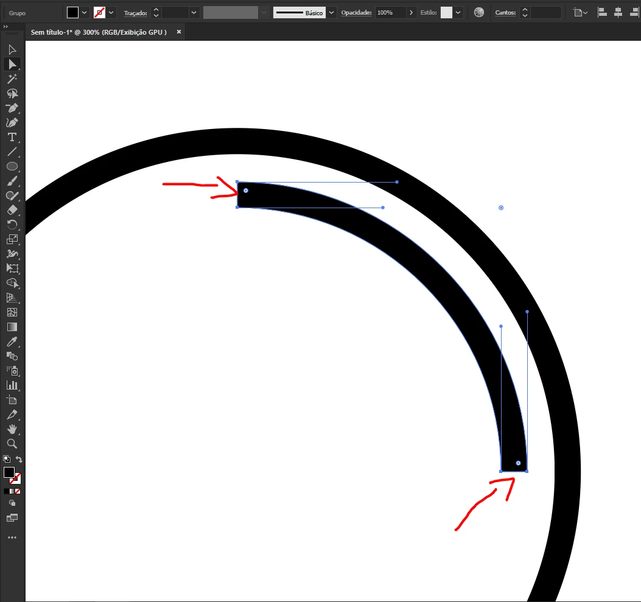Select the Direct Selection tool

click(x=12, y=64)
